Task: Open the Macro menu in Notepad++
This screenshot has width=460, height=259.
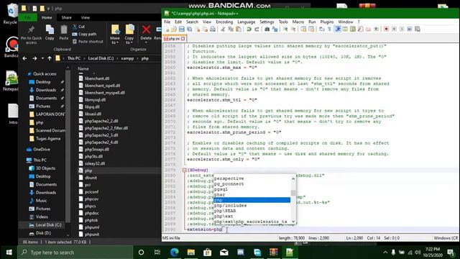Action: (x=298, y=22)
